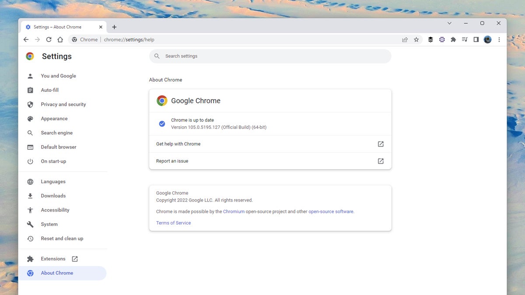Bookmark this page with the star icon
Image resolution: width=525 pixels, height=295 pixels.
pos(416,39)
